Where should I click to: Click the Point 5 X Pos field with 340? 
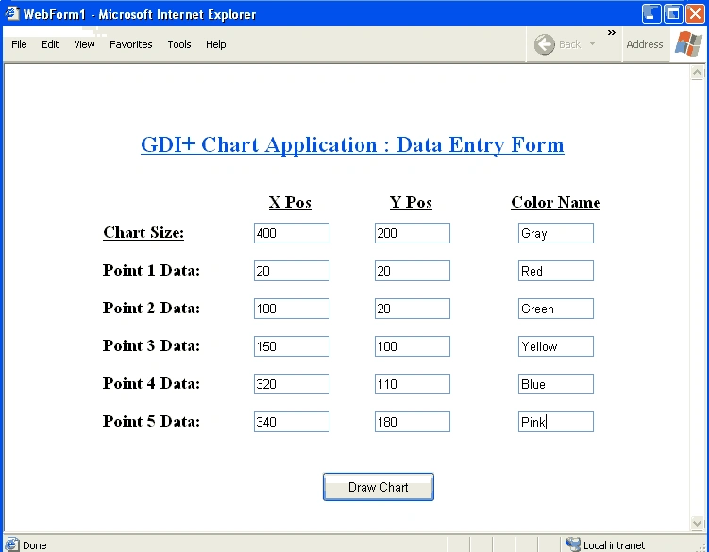[x=292, y=422]
